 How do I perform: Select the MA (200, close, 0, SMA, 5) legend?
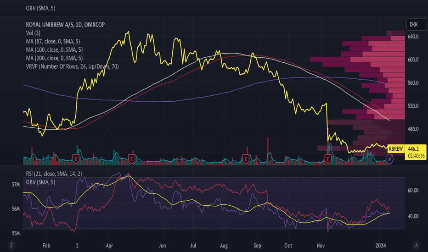(54, 58)
